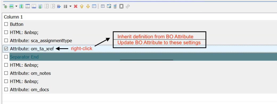Click the mobile phone preview icon
Screen dimensions: 277x104
[x=115, y=6]
